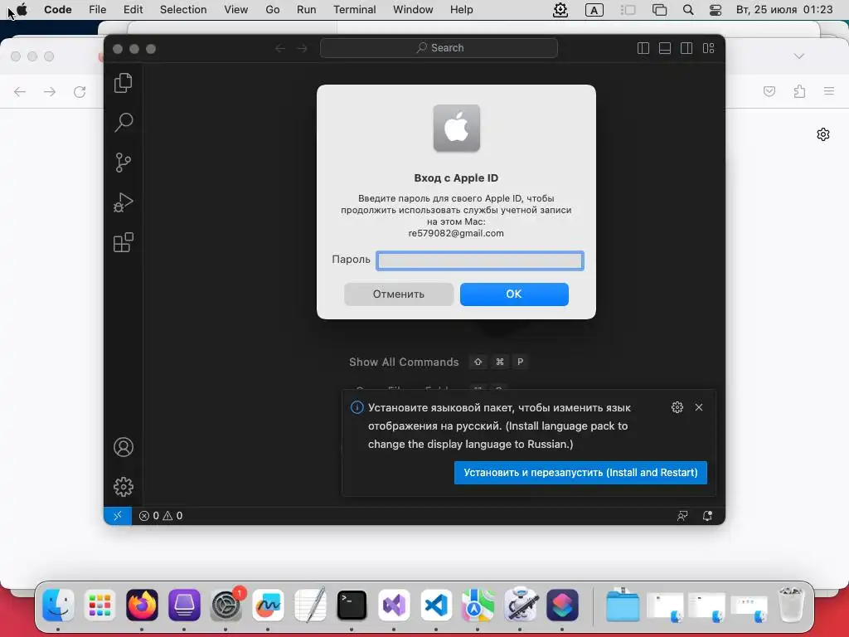Open notification settings gear
Screen dimensions: 849x637
677,407
